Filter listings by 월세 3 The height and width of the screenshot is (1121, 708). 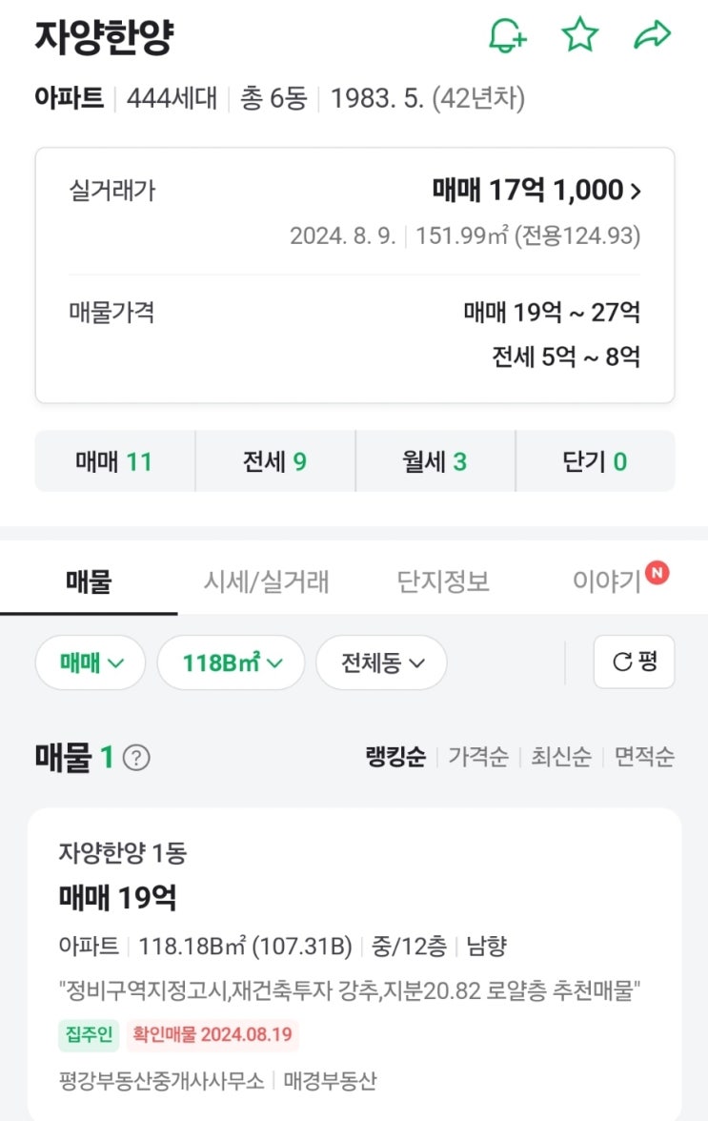tap(435, 461)
